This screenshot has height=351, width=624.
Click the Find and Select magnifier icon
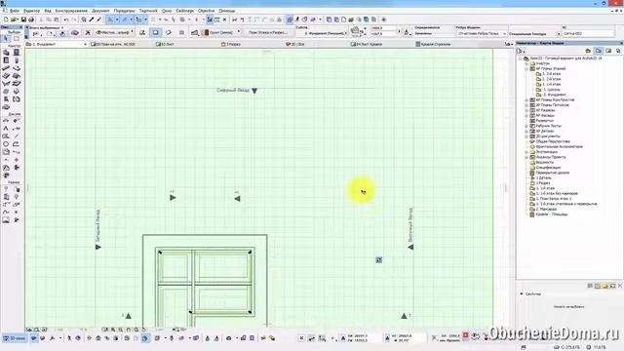(84, 19)
